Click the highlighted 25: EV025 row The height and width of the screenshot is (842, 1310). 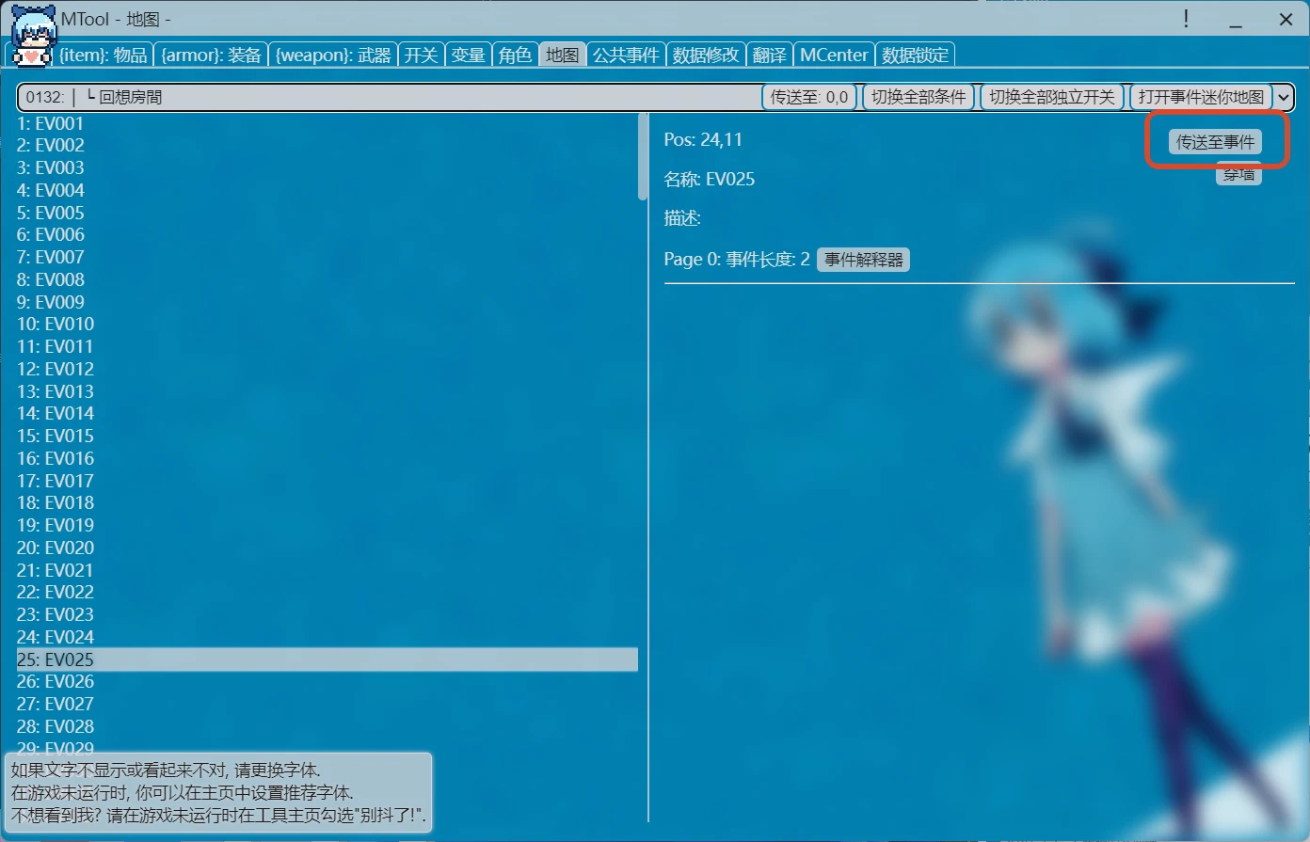click(327, 659)
